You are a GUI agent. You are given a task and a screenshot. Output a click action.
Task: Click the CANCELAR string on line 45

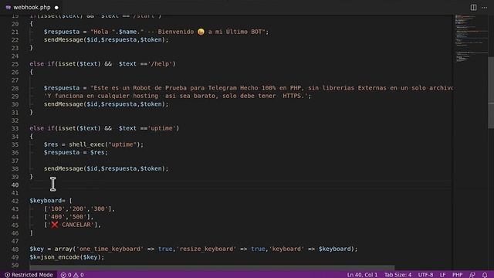(76, 225)
